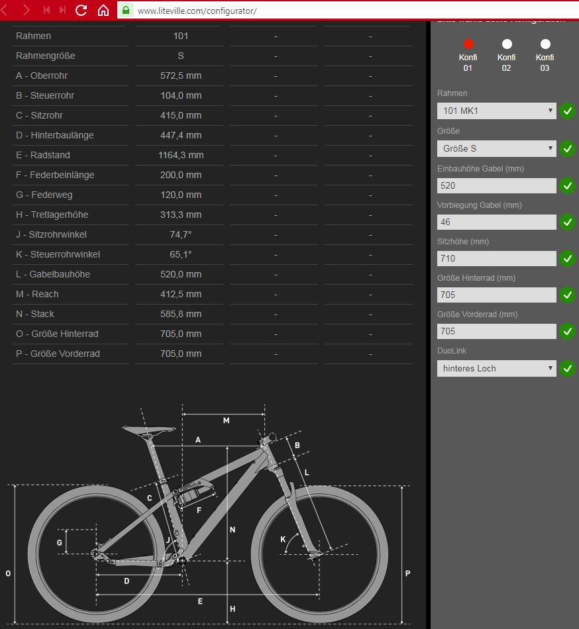Click green checkmark next to Rahmen
Viewport: 579px width, 629px height.
point(567,111)
